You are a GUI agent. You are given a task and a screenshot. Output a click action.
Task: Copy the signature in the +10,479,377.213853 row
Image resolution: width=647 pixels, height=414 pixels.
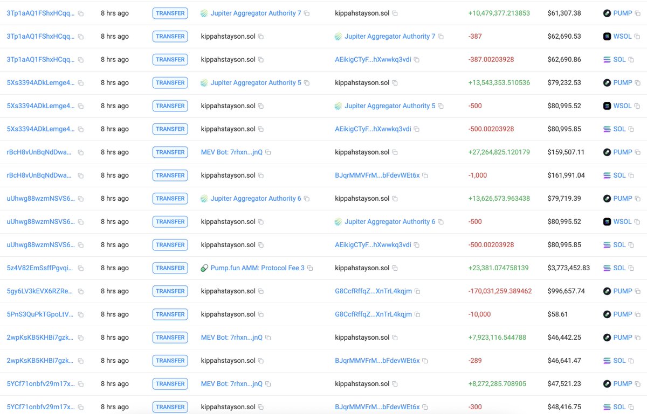[x=81, y=13]
